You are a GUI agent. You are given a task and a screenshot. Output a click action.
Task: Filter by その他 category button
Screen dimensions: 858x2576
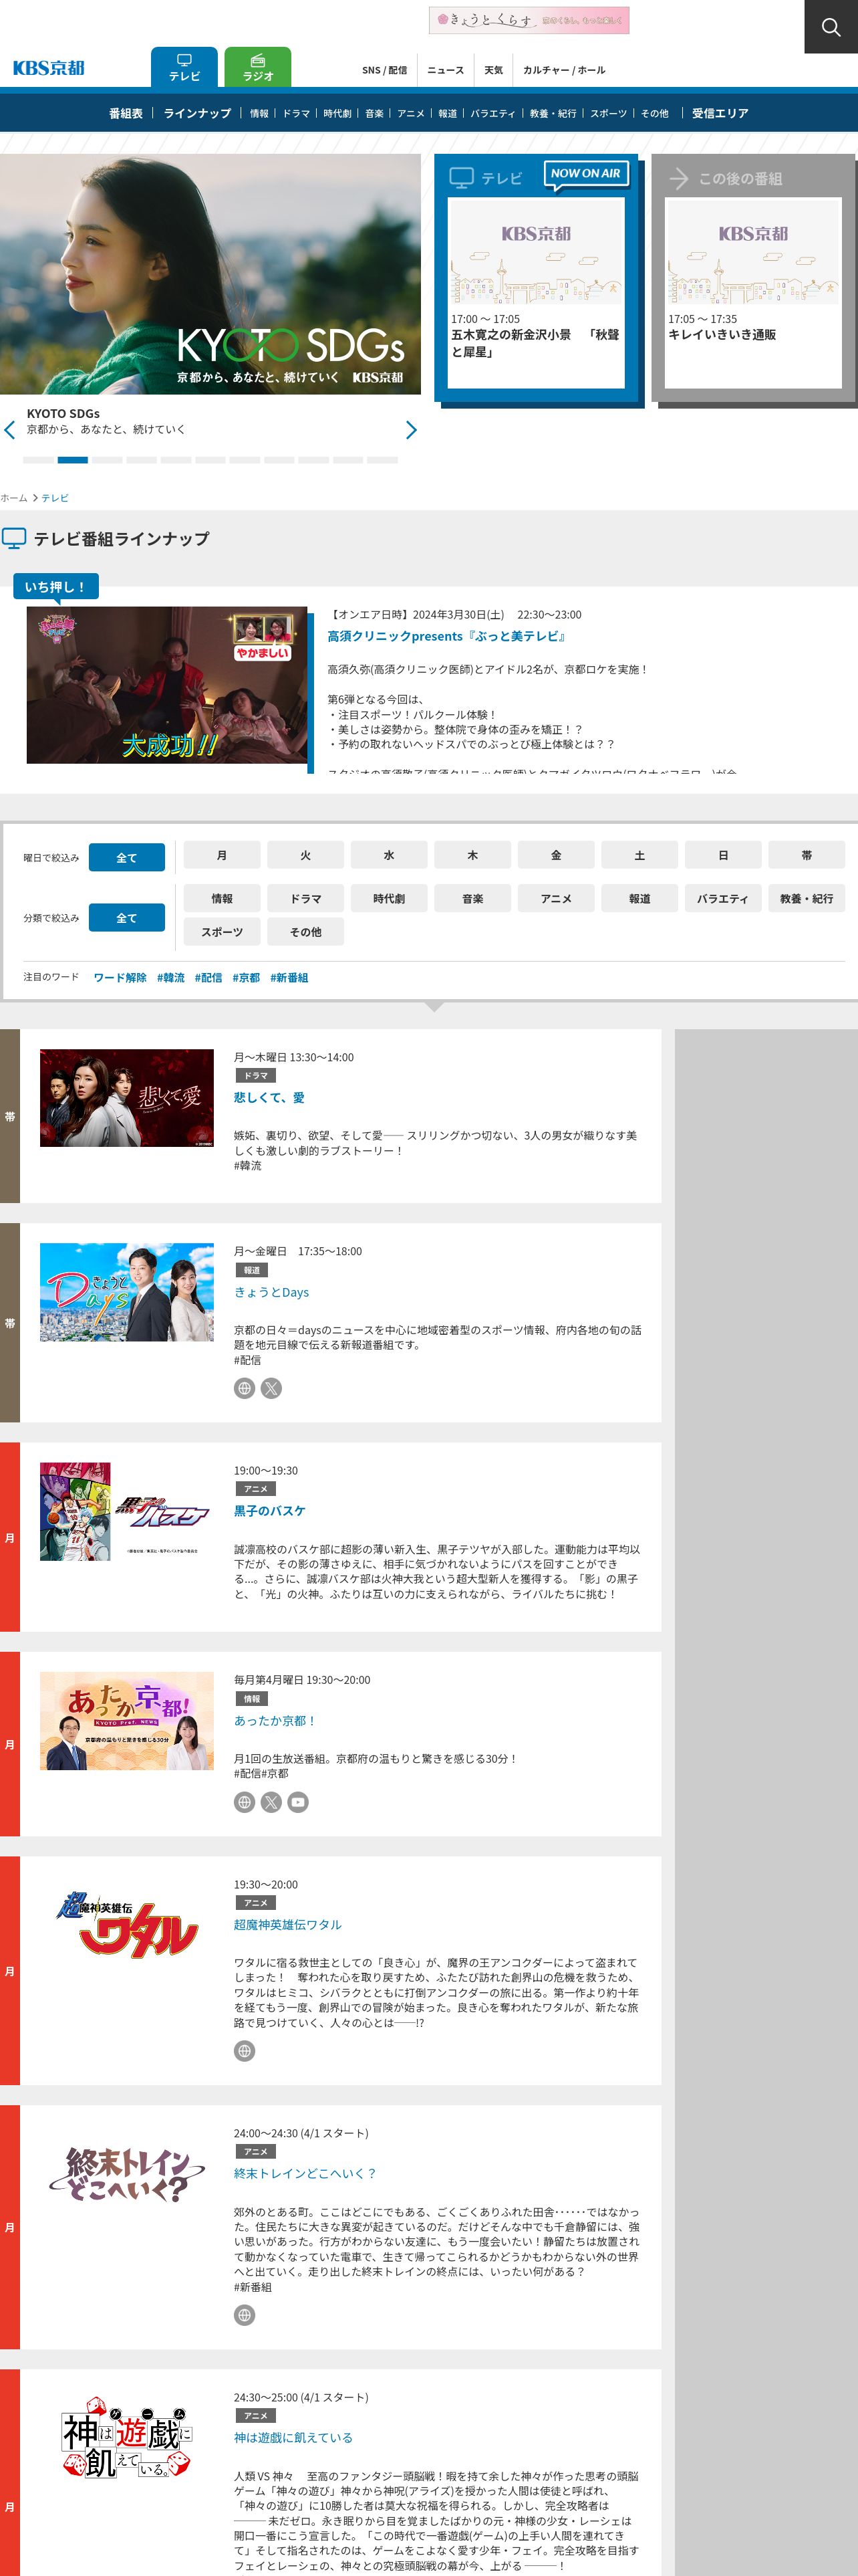tap(305, 932)
